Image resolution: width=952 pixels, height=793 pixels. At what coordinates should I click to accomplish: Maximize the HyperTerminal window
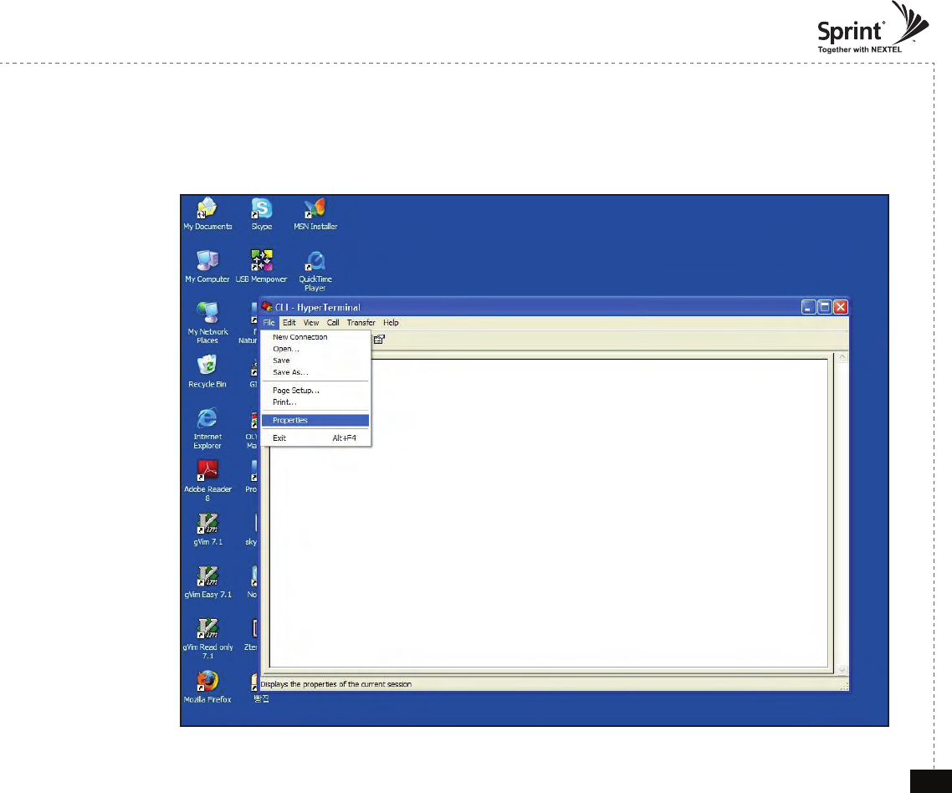825,307
